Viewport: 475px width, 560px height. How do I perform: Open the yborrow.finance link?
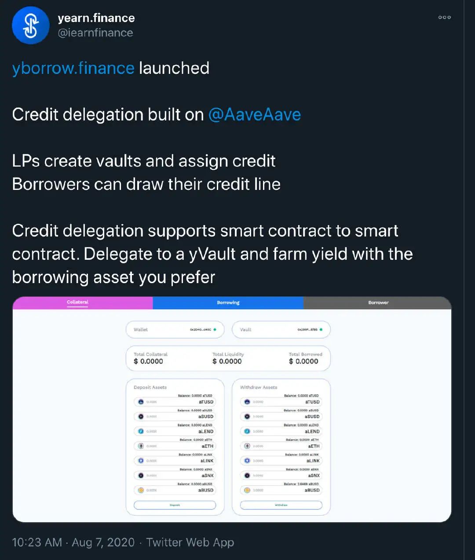[x=73, y=68]
